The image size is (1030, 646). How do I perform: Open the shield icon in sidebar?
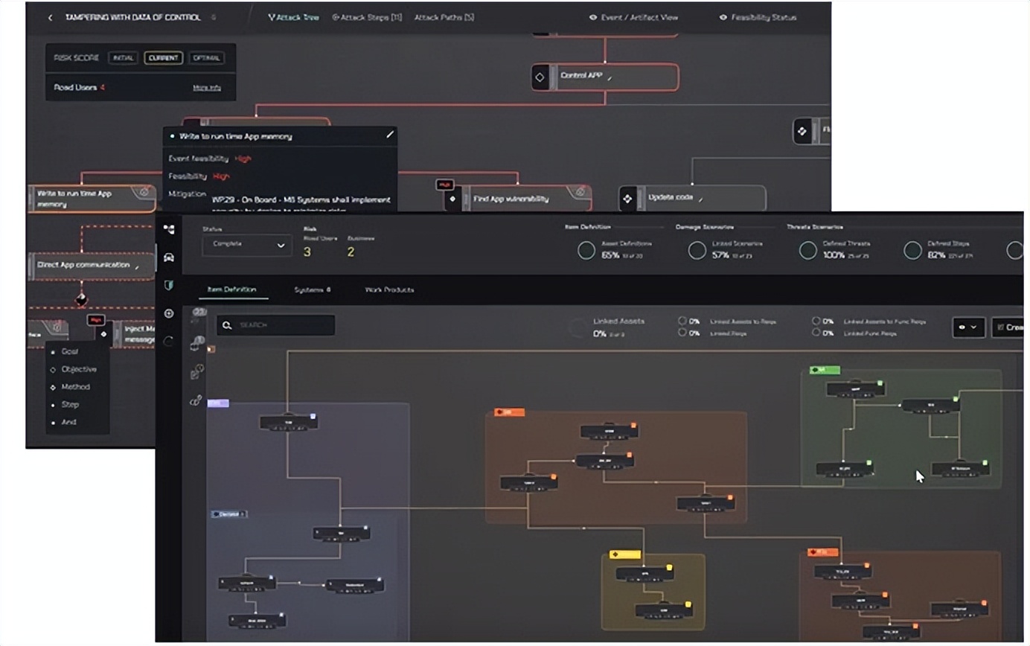169,285
